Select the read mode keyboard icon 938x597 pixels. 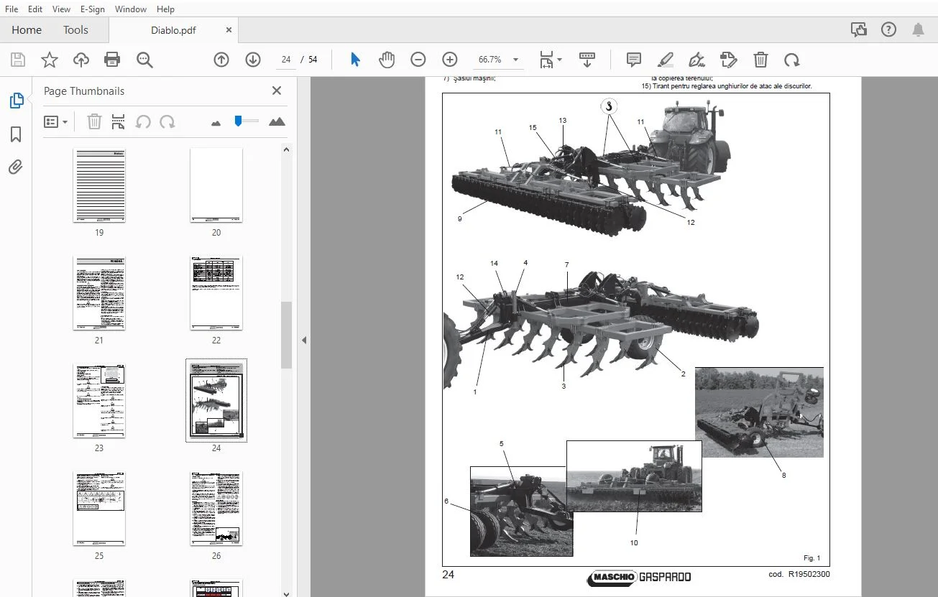[x=587, y=60]
